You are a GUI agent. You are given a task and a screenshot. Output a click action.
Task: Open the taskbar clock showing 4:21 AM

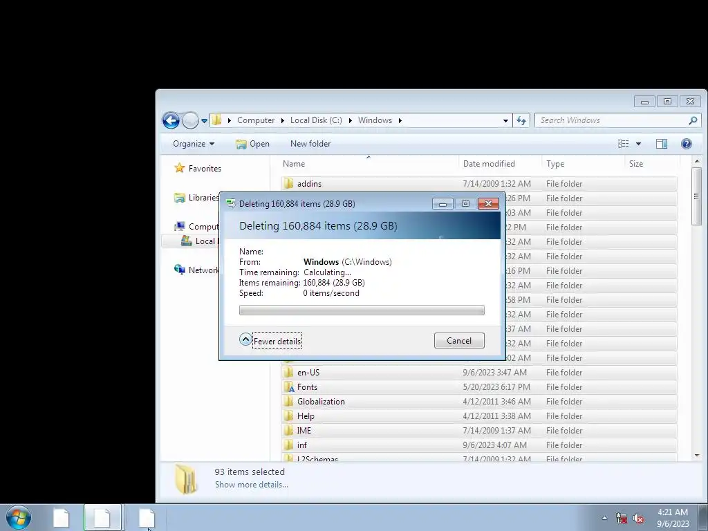(673, 518)
